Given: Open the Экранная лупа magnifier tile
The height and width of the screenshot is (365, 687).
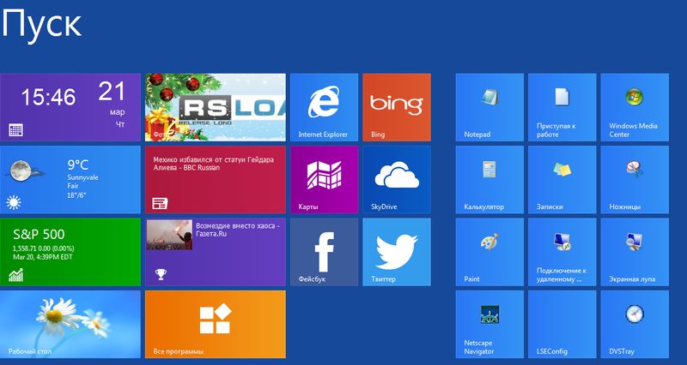Looking at the screenshot, I should pos(635,252).
